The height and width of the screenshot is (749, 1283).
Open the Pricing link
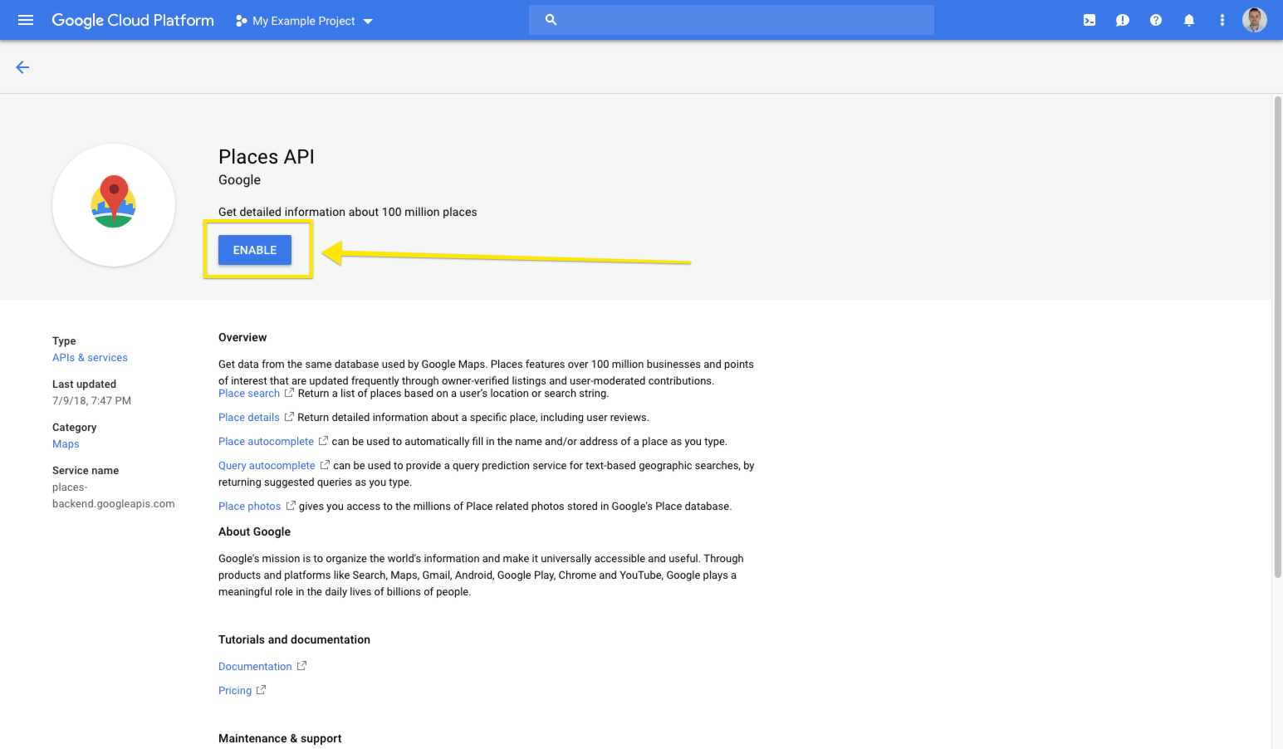tap(235, 691)
